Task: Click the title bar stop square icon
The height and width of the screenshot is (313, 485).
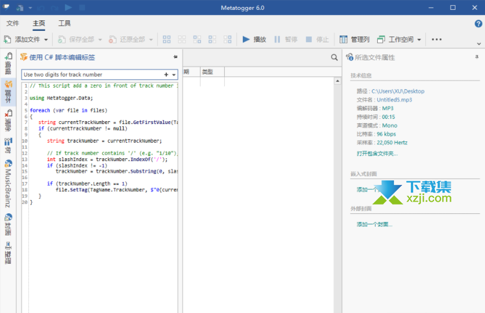Action: click(x=82, y=8)
